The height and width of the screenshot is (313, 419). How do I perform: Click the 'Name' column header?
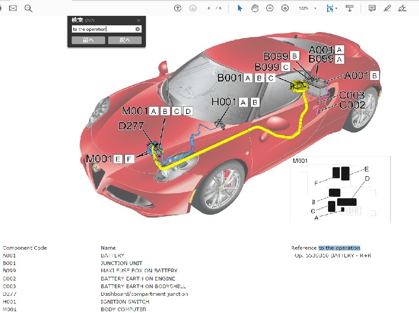click(x=108, y=248)
